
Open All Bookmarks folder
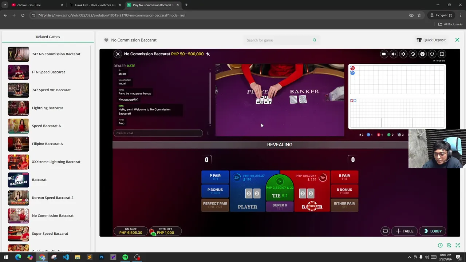click(x=450, y=24)
